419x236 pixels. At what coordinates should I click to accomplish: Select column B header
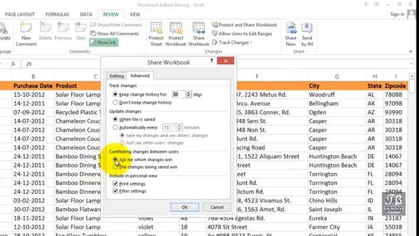point(33,77)
